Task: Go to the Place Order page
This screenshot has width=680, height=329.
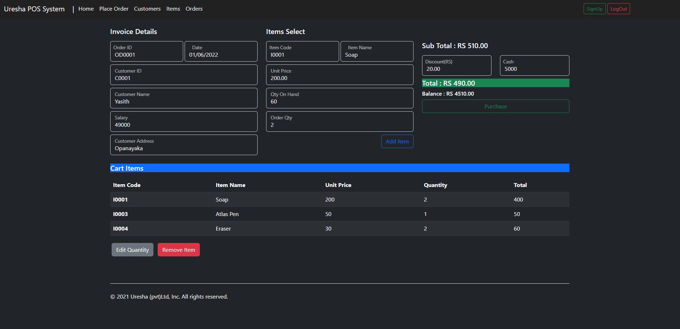Action: [x=114, y=9]
